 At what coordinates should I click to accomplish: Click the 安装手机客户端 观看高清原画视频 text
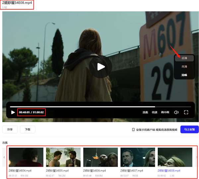coord(157,130)
